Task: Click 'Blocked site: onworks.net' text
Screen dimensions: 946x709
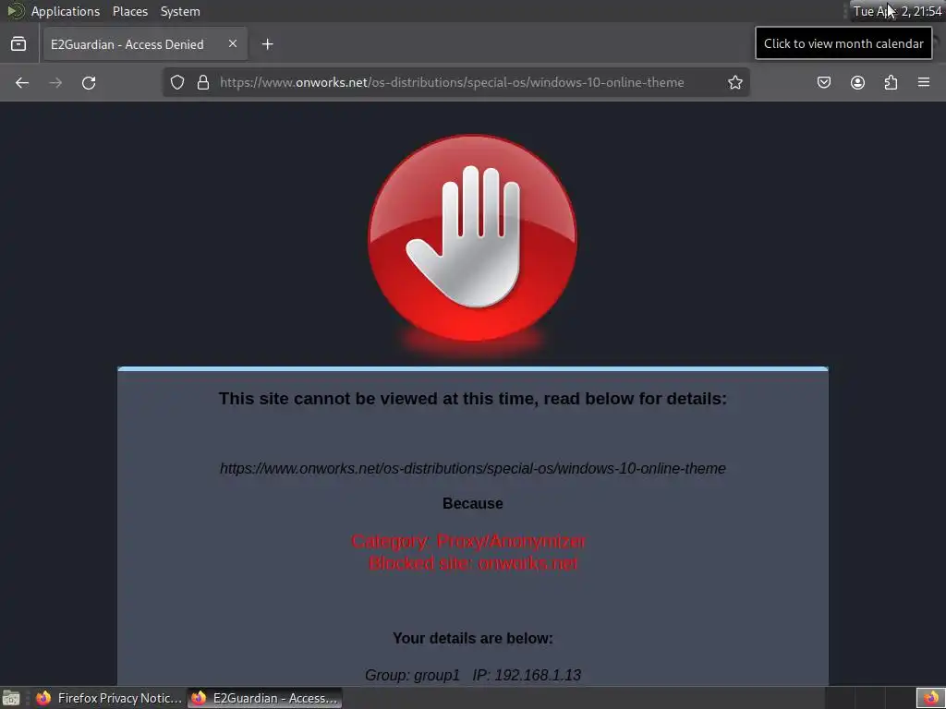Action: [473, 563]
